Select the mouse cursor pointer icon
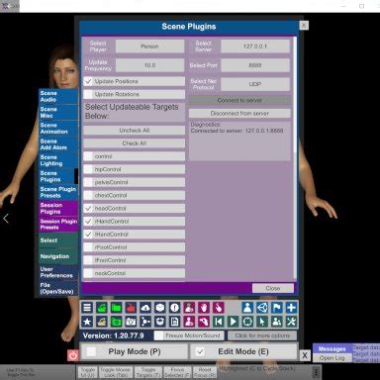380x380 pixels. [262, 322]
